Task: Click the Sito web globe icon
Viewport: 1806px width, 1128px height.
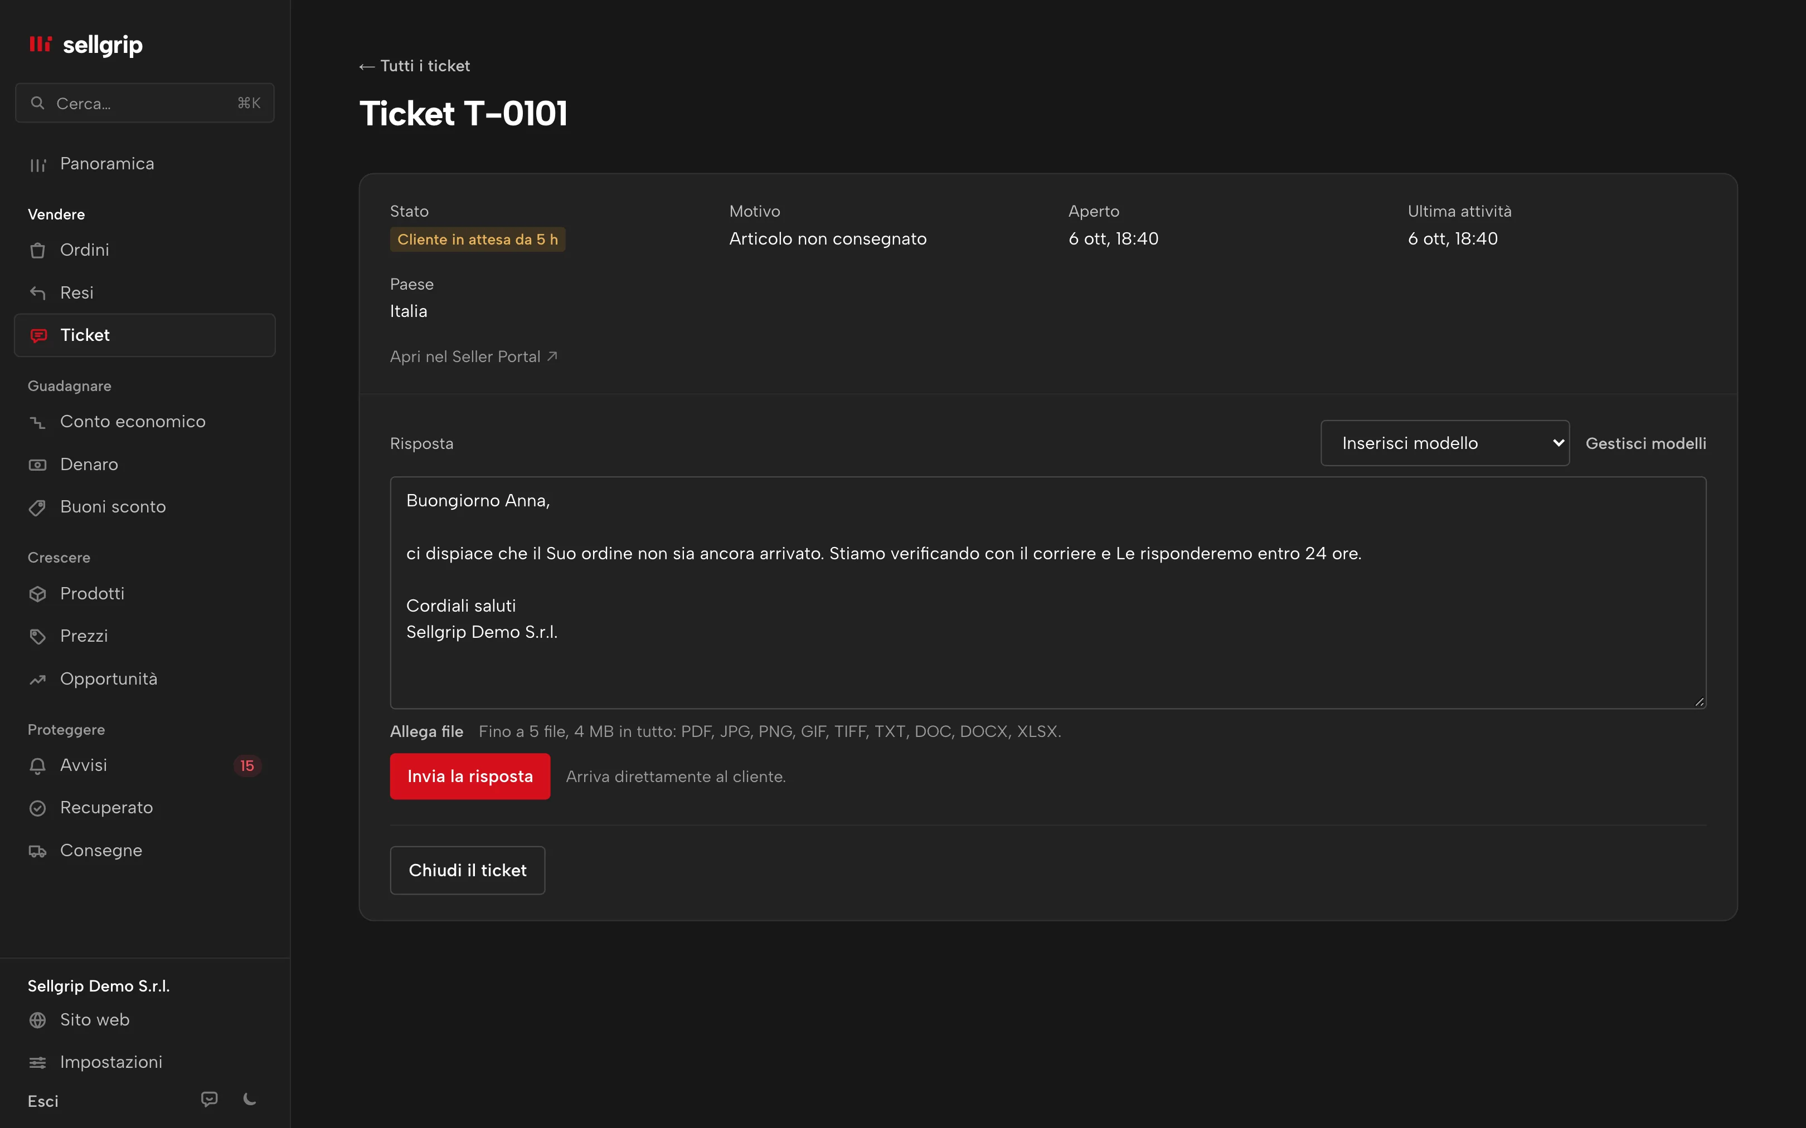Action: (37, 1020)
